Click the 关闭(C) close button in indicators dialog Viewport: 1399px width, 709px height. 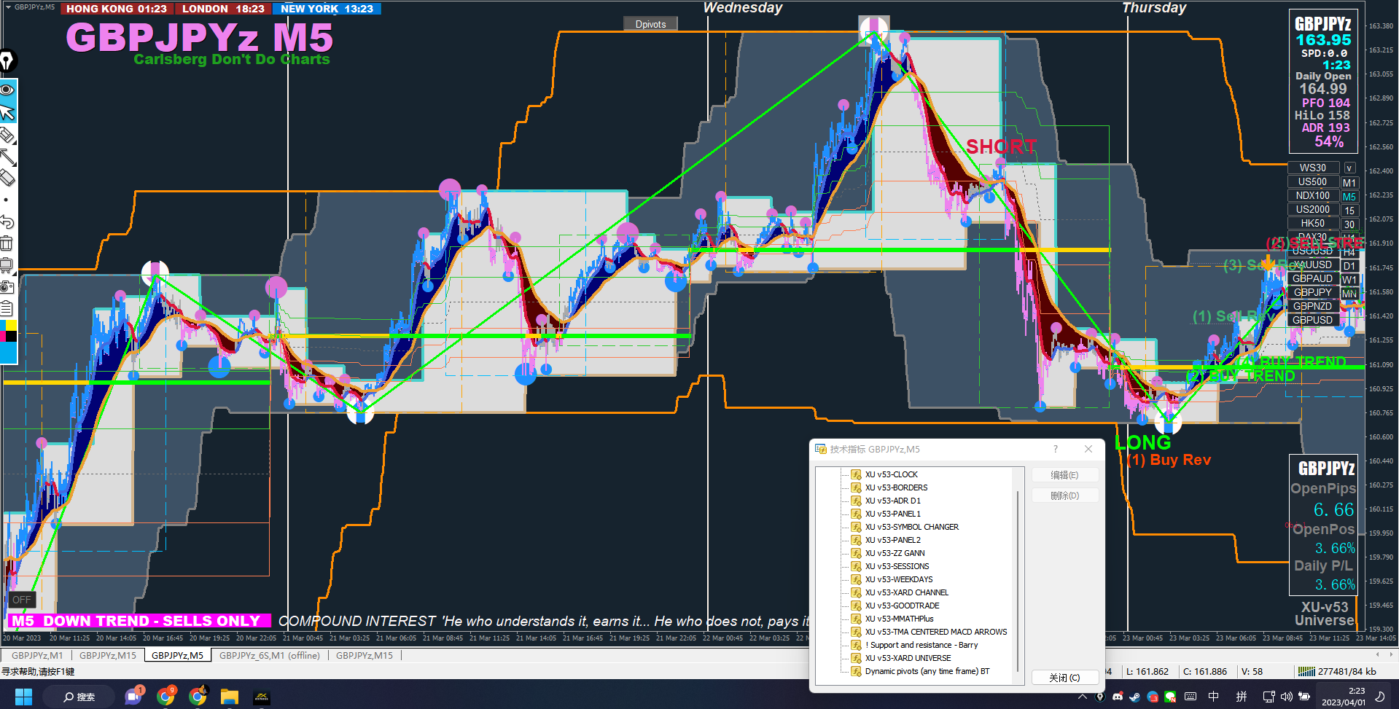coord(1064,678)
